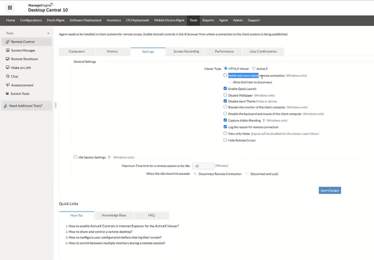Image resolution: width=374 pixels, height=260 pixels.
Task: Open How to configure user configuration link
Action: point(115,237)
